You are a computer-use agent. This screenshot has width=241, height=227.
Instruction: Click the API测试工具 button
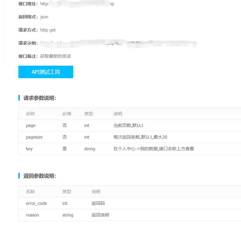(46, 72)
